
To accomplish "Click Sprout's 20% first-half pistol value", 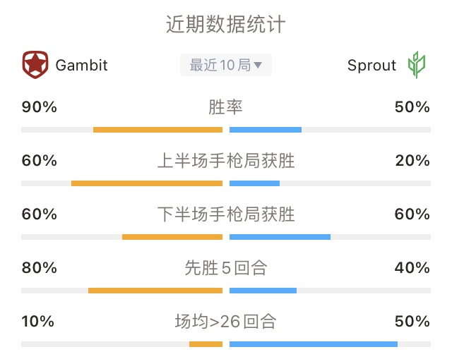I will pos(412,161).
